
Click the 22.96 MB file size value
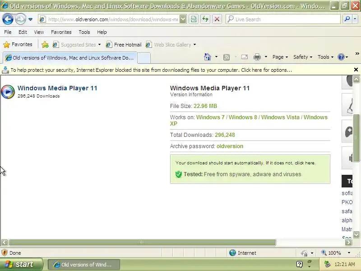pos(205,106)
